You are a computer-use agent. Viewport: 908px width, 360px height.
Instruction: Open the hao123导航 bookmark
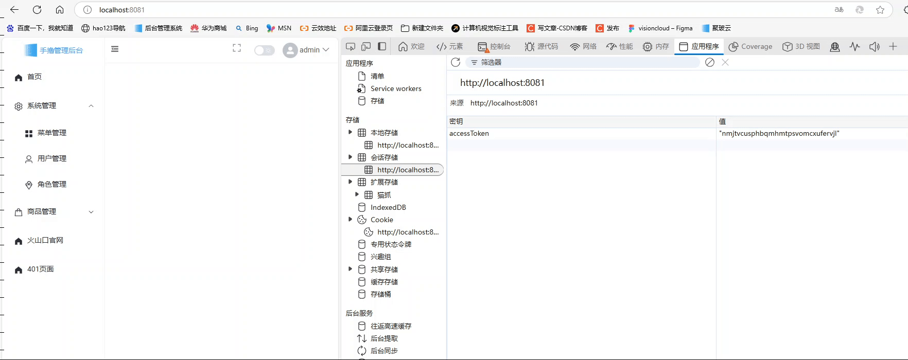point(103,28)
